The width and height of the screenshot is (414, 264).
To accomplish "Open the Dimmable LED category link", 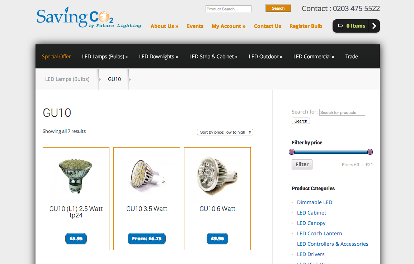I will point(315,202).
